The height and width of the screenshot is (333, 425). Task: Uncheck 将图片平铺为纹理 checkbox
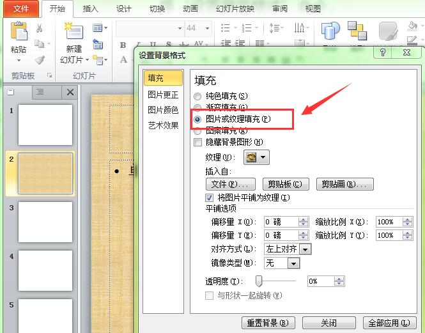[209, 197]
